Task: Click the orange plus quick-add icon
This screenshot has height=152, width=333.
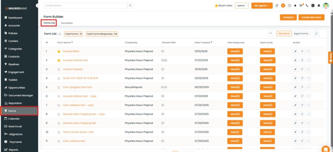Action: (283, 6)
